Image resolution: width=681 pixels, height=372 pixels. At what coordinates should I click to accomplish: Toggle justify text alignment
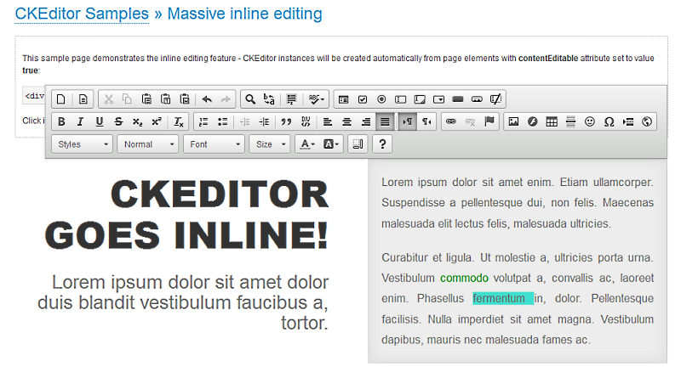tap(385, 121)
